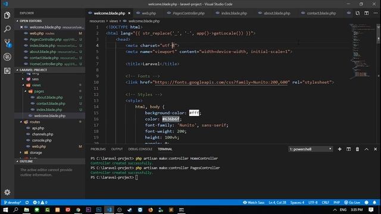Image resolution: width=381 pixels, height=214 pixels.
Task: Click the #fff color value in code
Action: click(194, 113)
